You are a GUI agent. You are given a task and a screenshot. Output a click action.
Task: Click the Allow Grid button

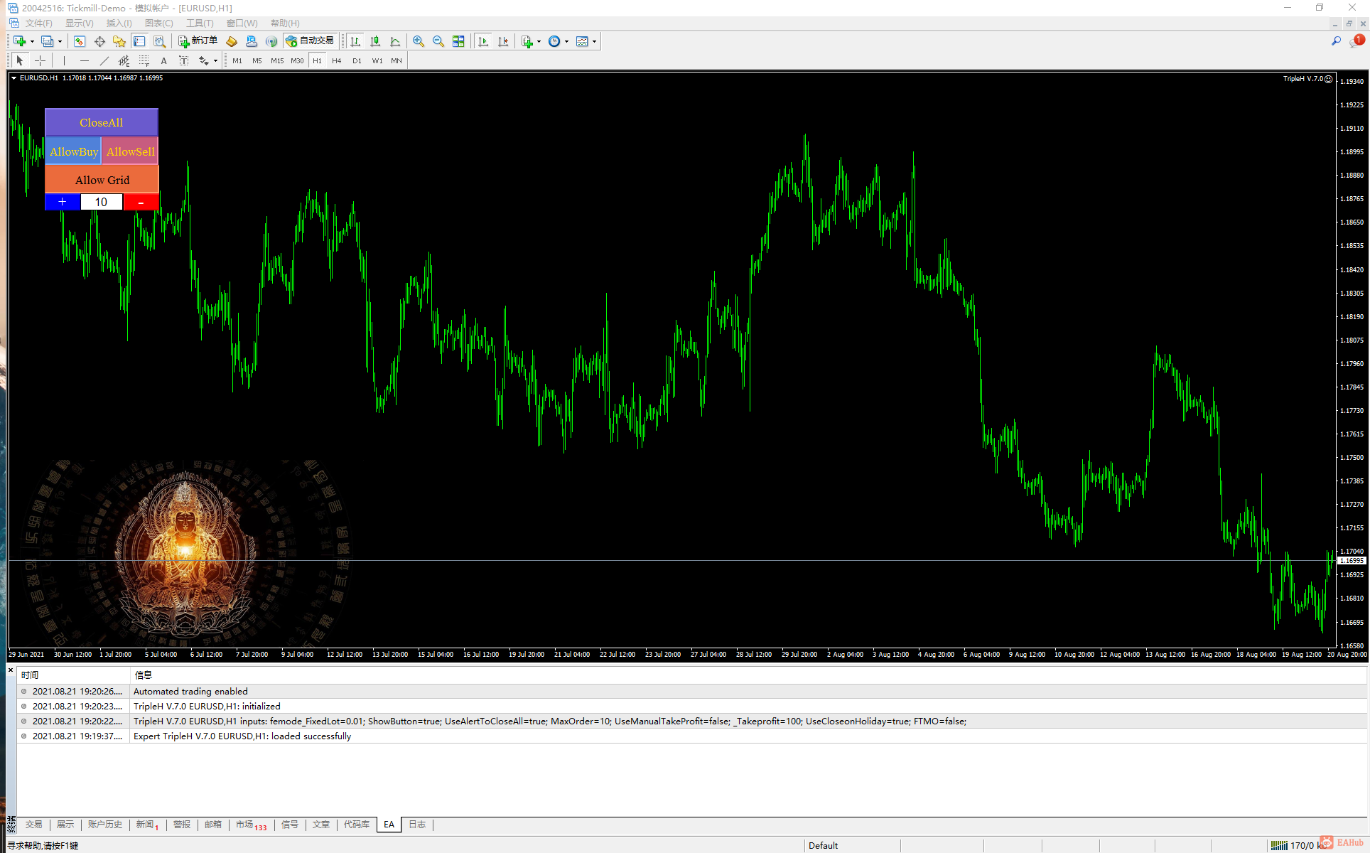click(102, 180)
